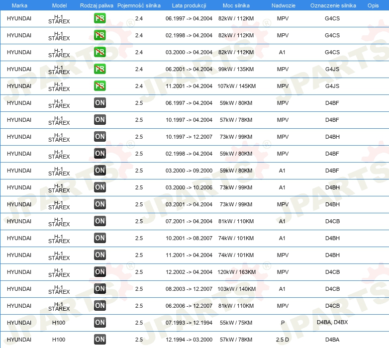This screenshot has width=389, height=348.
Task: Click the Model column header
Action: coord(60,5)
